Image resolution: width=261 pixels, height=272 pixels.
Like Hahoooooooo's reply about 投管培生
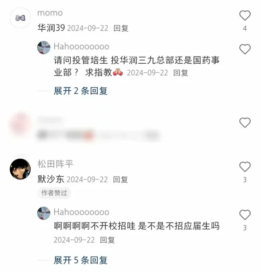pyautogui.click(x=244, y=49)
